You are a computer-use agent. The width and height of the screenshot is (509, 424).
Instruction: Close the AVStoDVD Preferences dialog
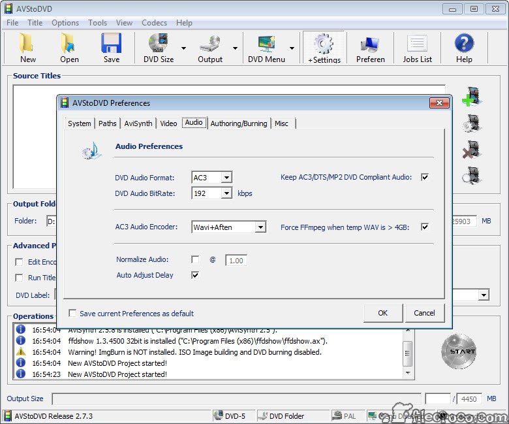pos(439,103)
